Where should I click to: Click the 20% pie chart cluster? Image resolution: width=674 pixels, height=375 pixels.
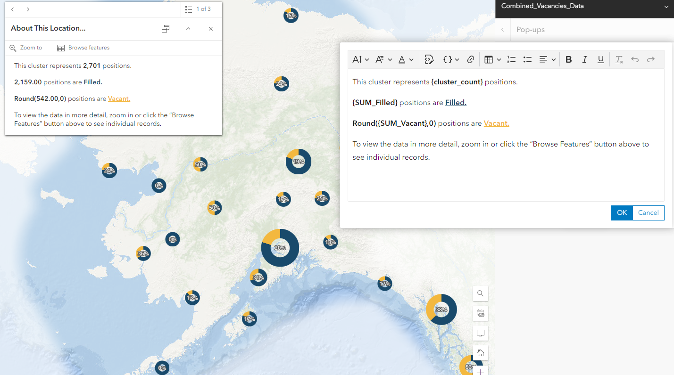tap(280, 248)
